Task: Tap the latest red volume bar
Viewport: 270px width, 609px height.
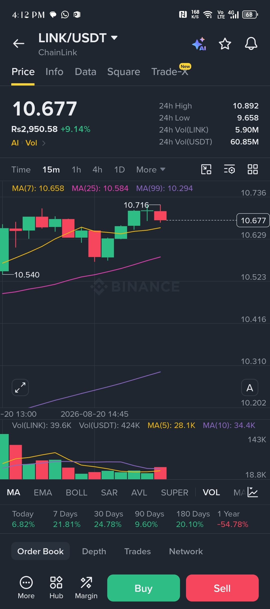Action: click(x=160, y=473)
